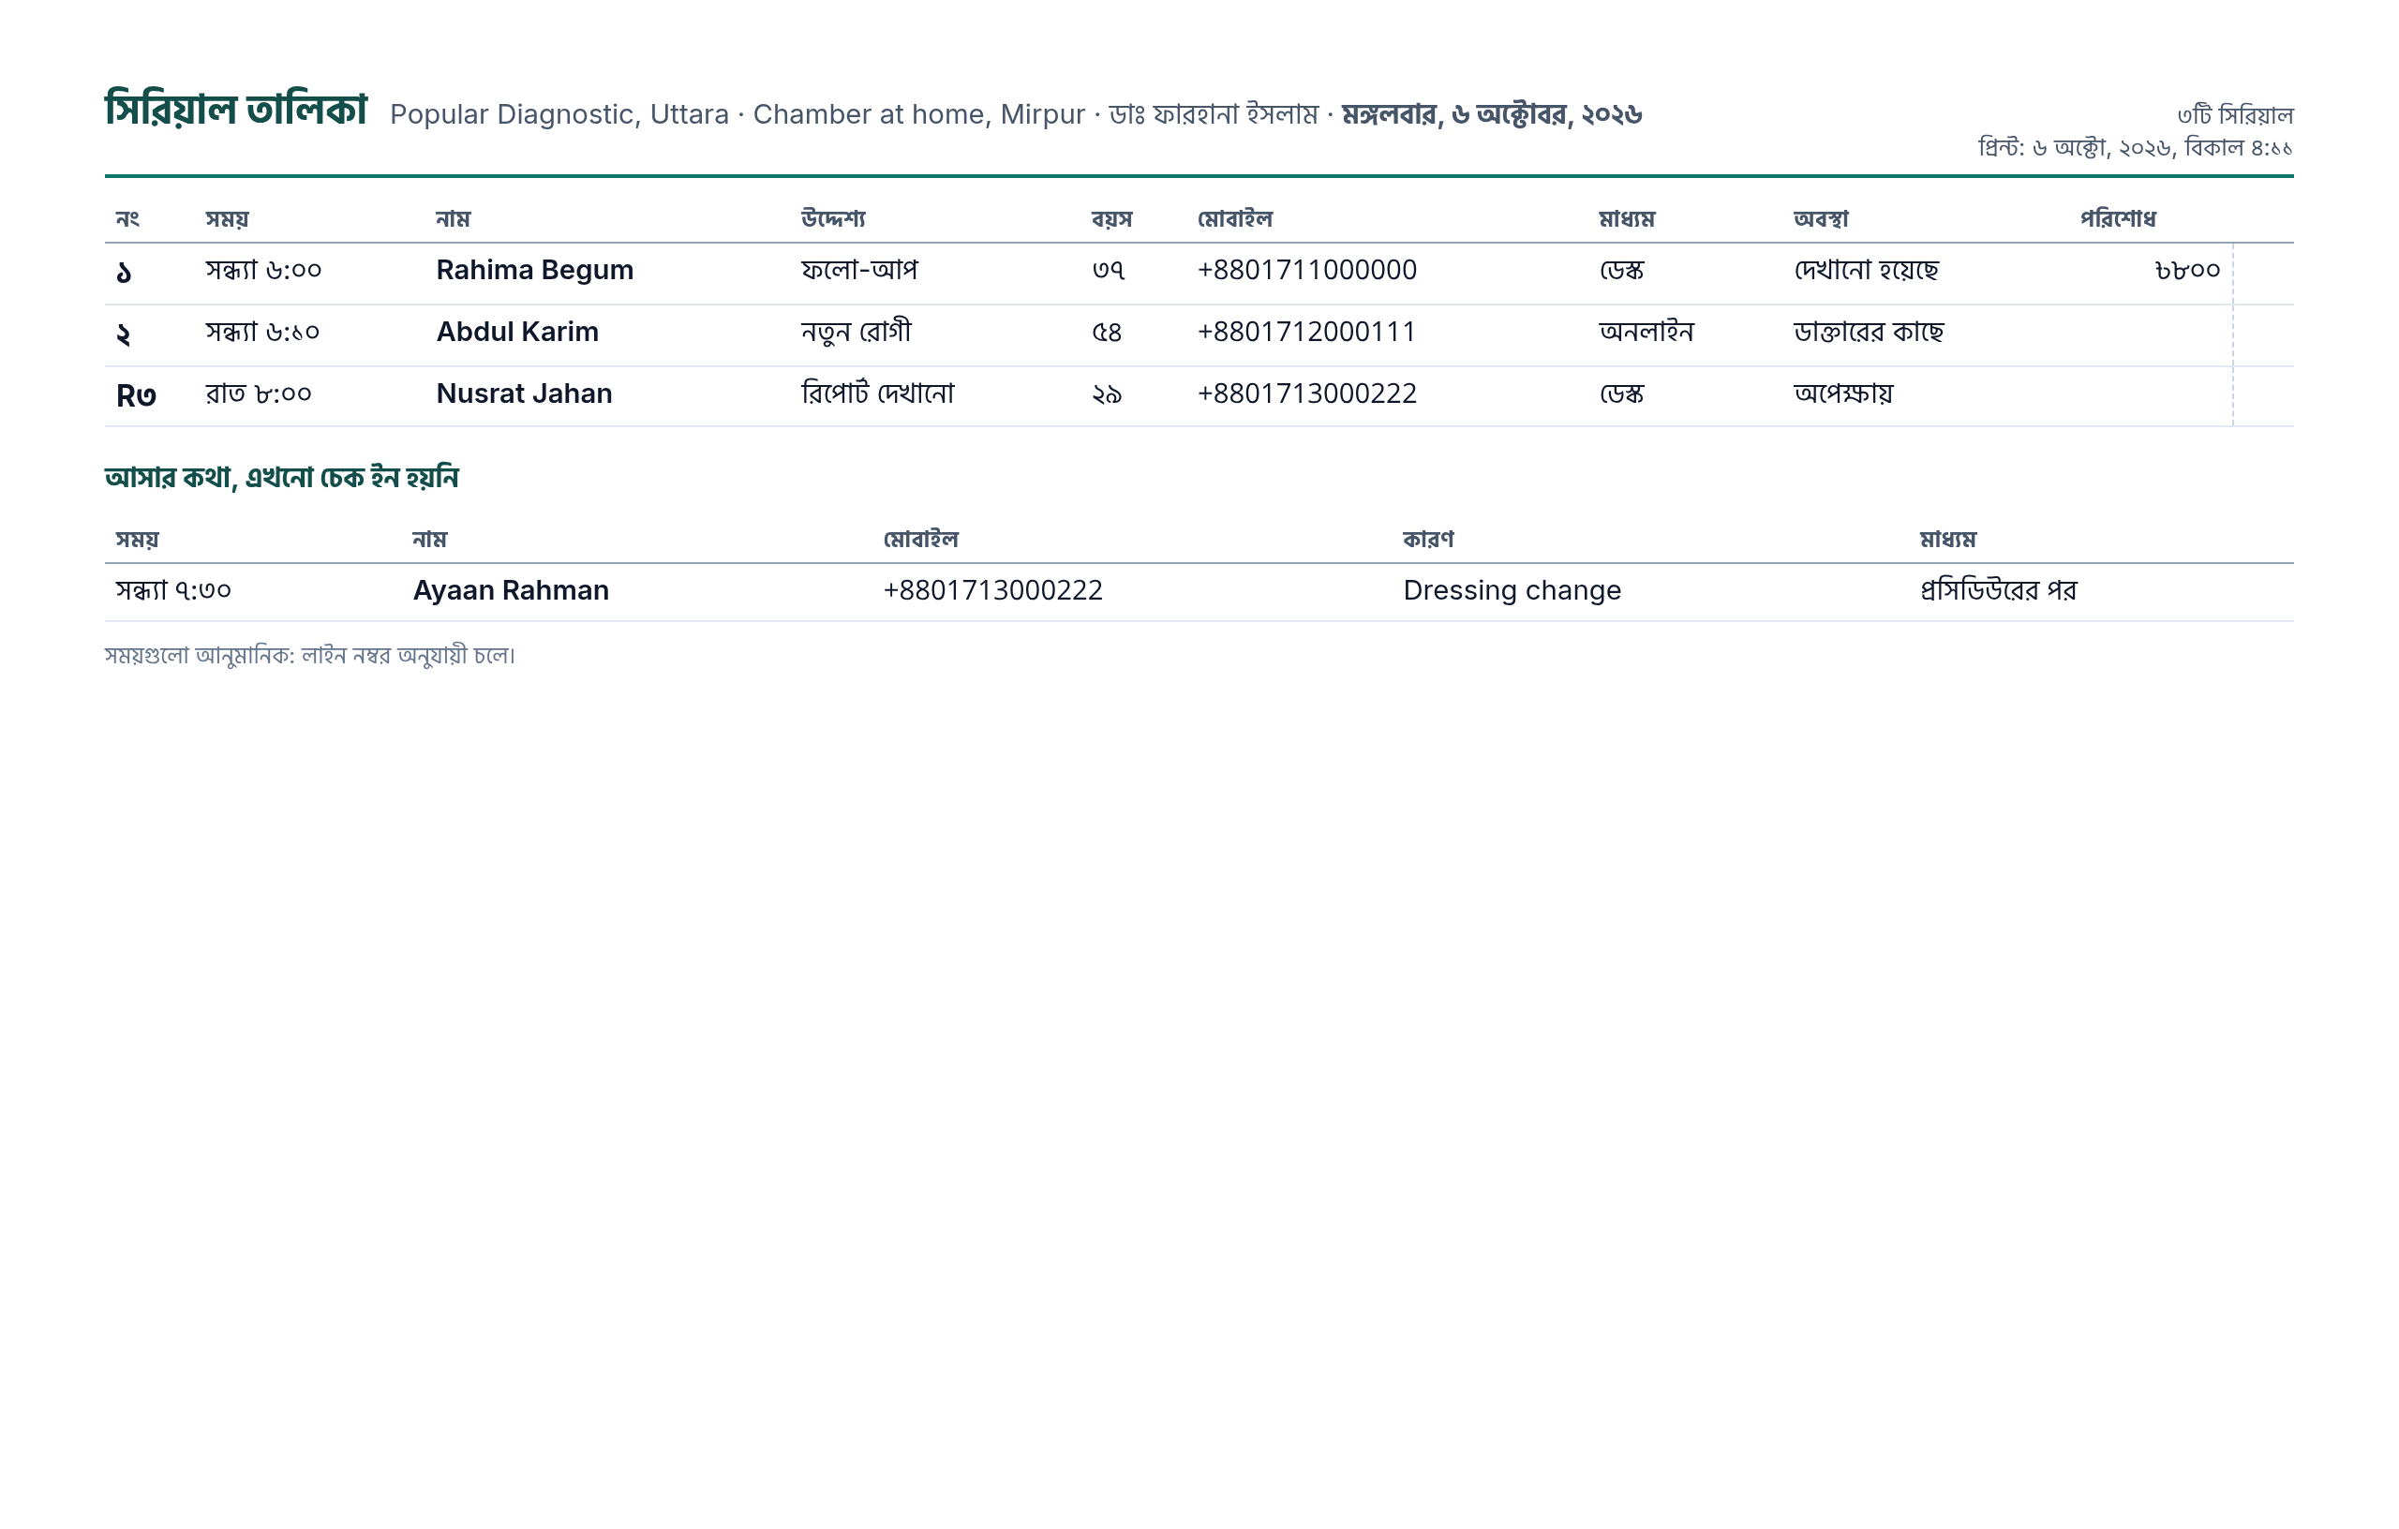Click Ayaan Rahman's mobile number +8801713000222

pyautogui.click(x=992, y=590)
